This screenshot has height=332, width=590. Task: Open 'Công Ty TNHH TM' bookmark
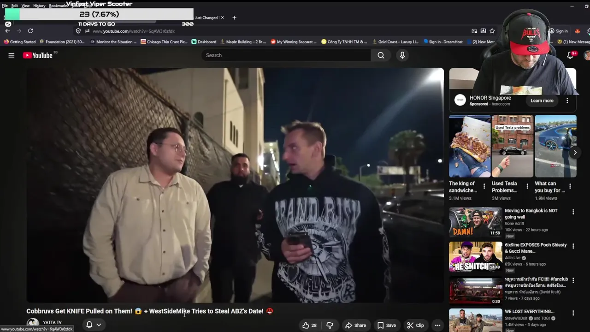pyautogui.click(x=344, y=41)
